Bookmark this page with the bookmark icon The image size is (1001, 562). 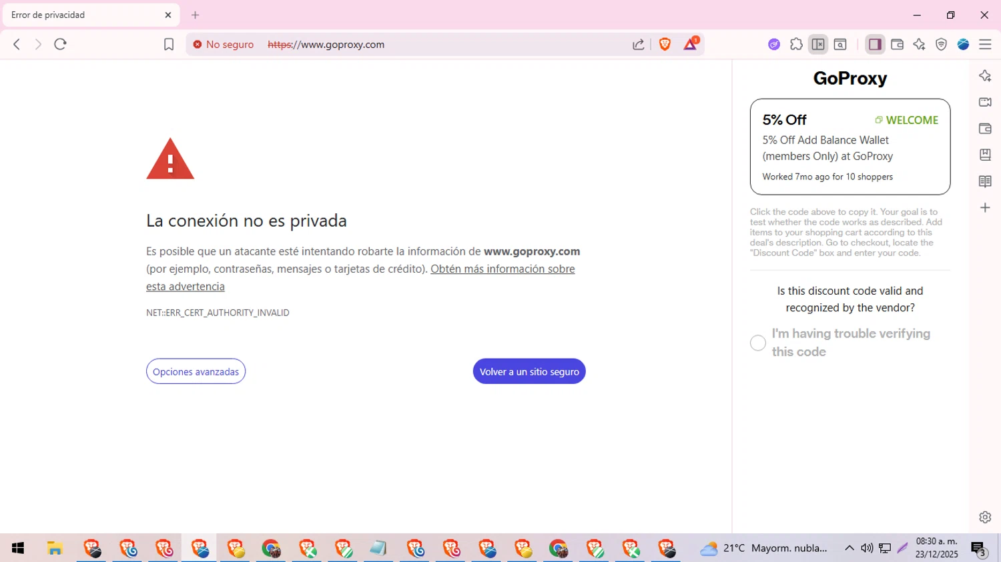pos(169,45)
